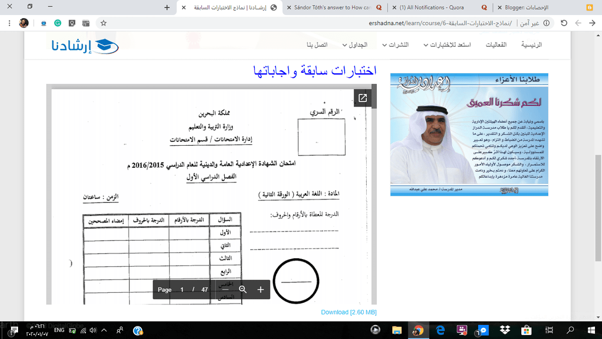The width and height of the screenshot is (602, 339).
Task: Open the People icon in the taskbar
Action: click(x=120, y=330)
